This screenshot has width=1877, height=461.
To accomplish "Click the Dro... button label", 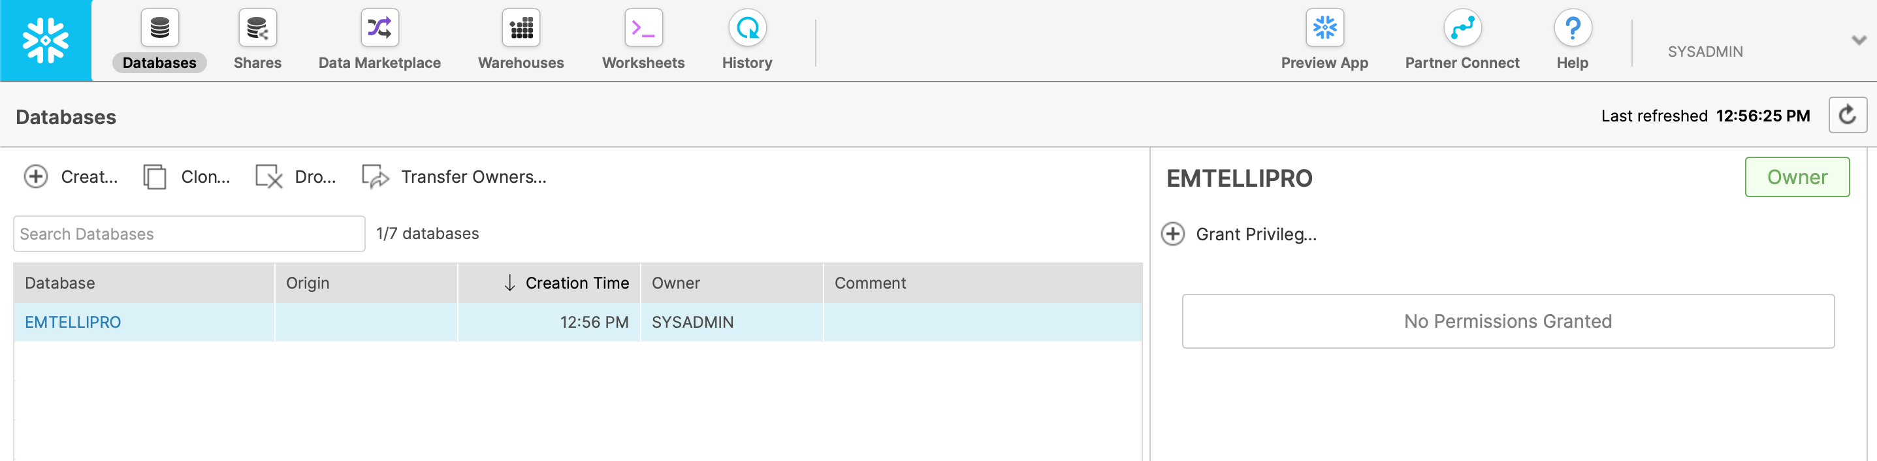I will (315, 177).
